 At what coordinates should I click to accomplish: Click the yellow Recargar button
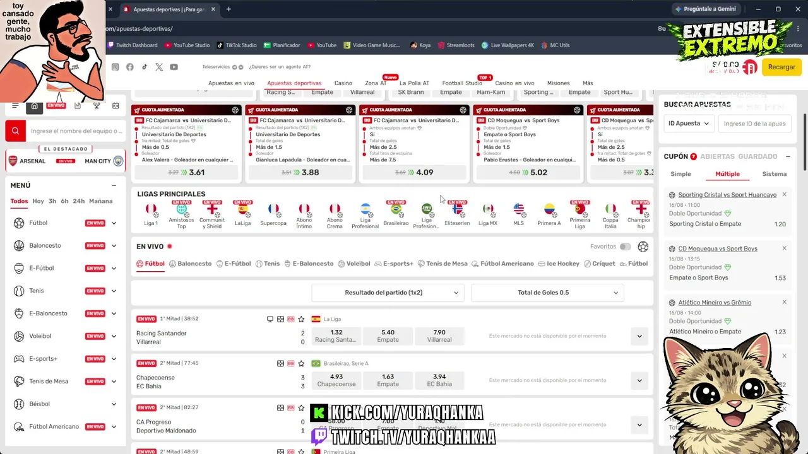pyautogui.click(x=781, y=67)
